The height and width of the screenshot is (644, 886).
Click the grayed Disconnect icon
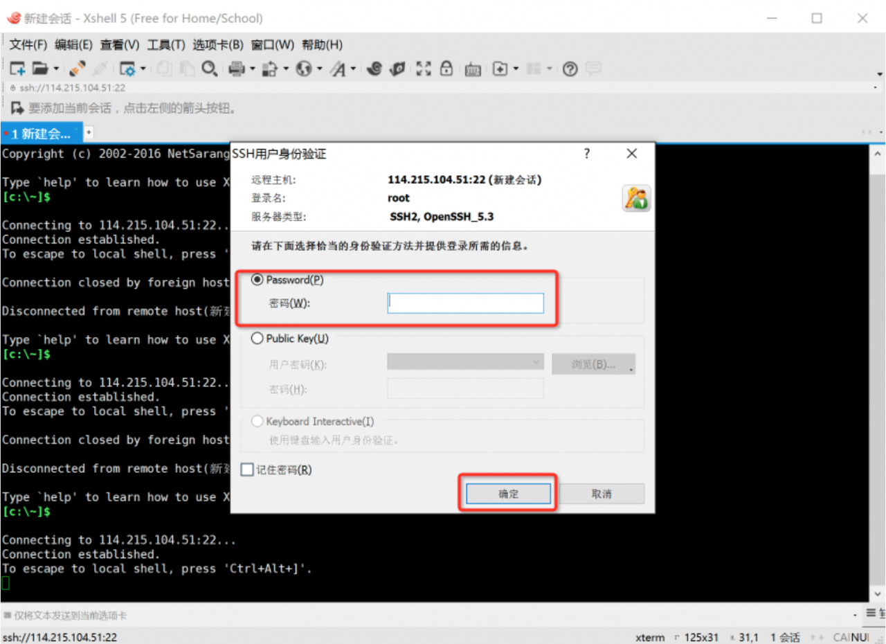coord(101,69)
